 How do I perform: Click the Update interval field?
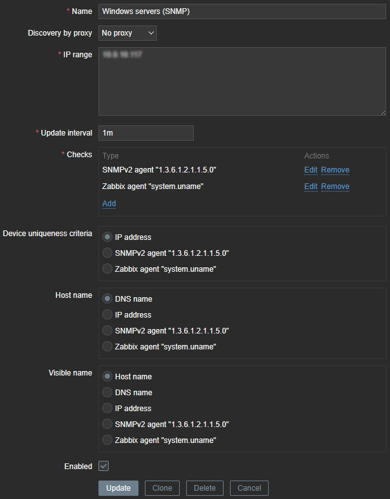pyautogui.click(x=145, y=133)
